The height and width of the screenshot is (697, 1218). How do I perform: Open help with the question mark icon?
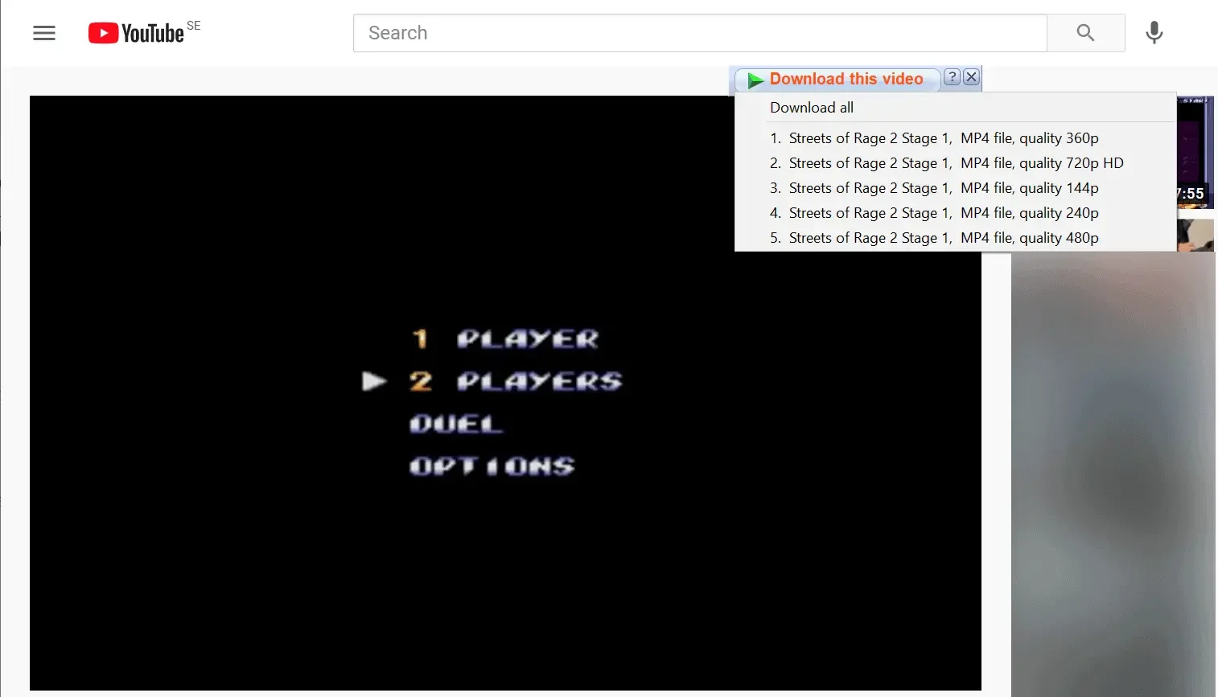point(952,77)
